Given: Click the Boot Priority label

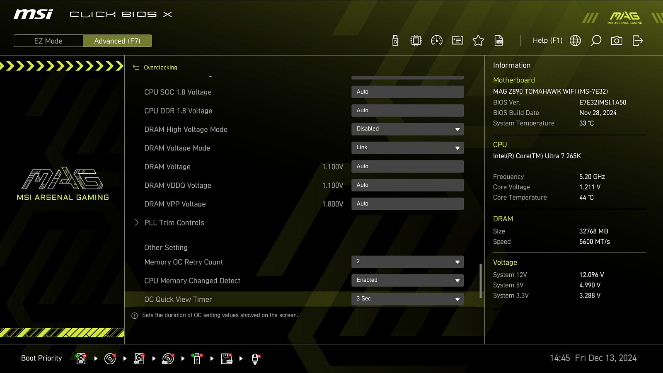Looking at the screenshot, I should tap(41, 358).
